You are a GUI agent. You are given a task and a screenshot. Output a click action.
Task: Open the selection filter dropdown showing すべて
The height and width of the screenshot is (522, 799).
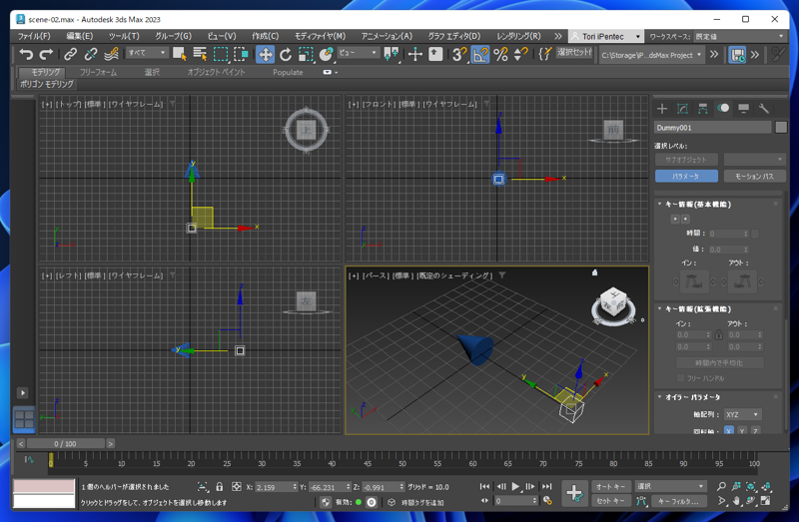point(147,53)
